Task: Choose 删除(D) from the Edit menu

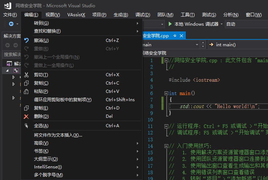Action: point(82,116)
